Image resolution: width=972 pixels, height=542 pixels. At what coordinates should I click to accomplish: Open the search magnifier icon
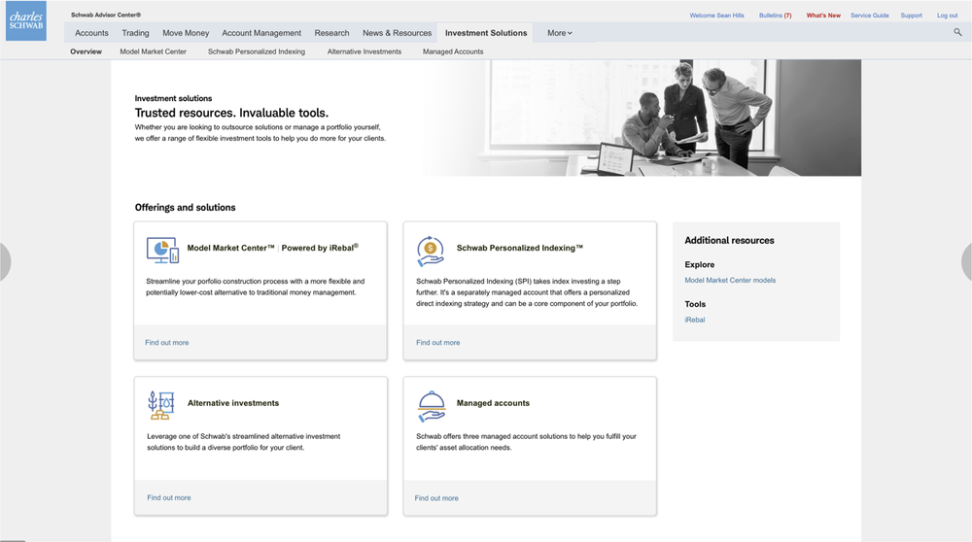pos(957,32)
